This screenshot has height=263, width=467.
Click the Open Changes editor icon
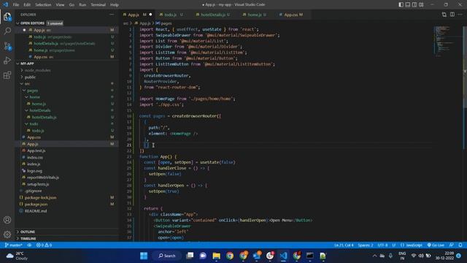coord(444,15)
